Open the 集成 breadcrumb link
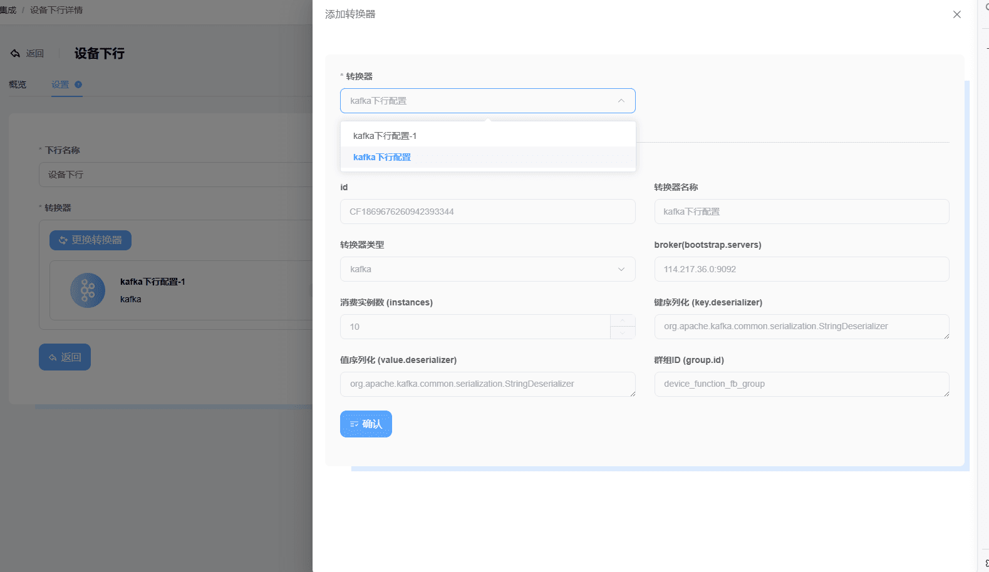 pyautogui.click(x=8, y=10)
